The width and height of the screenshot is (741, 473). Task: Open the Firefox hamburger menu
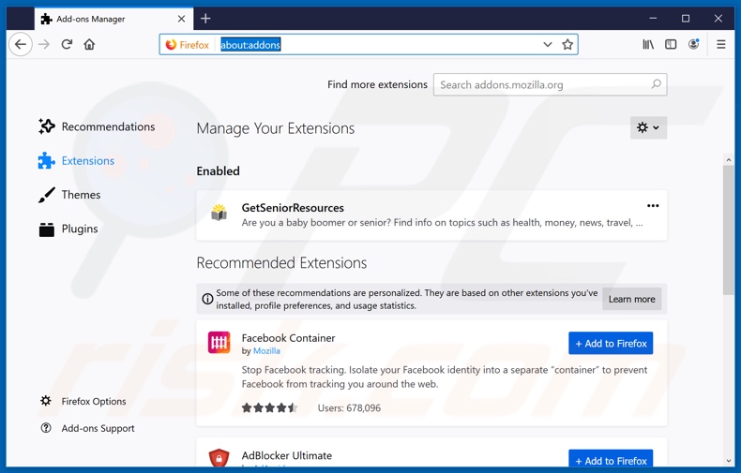(x=720, y=45)
